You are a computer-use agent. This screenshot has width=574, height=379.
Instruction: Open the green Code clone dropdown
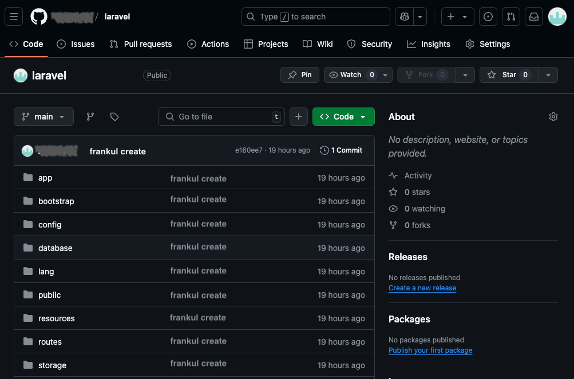point(343,117)
